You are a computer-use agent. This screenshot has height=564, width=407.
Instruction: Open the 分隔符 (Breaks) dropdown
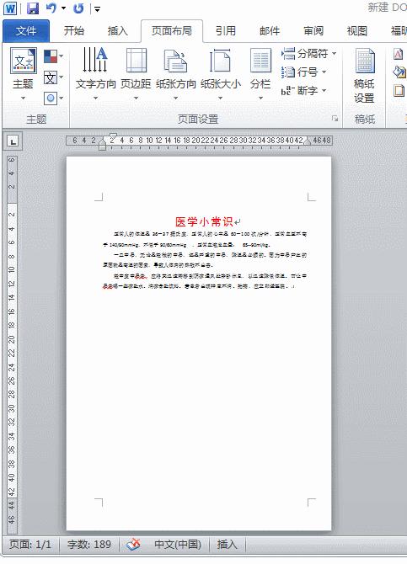tap(308, 54)
